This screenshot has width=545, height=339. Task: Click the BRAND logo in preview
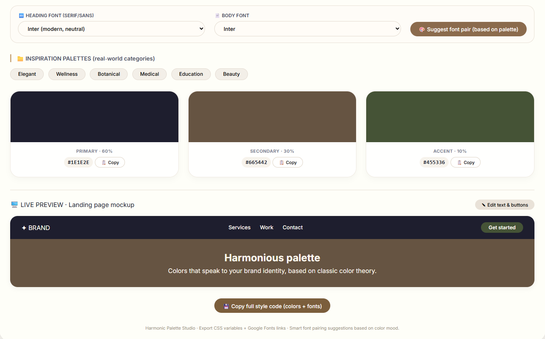(36, 228)
